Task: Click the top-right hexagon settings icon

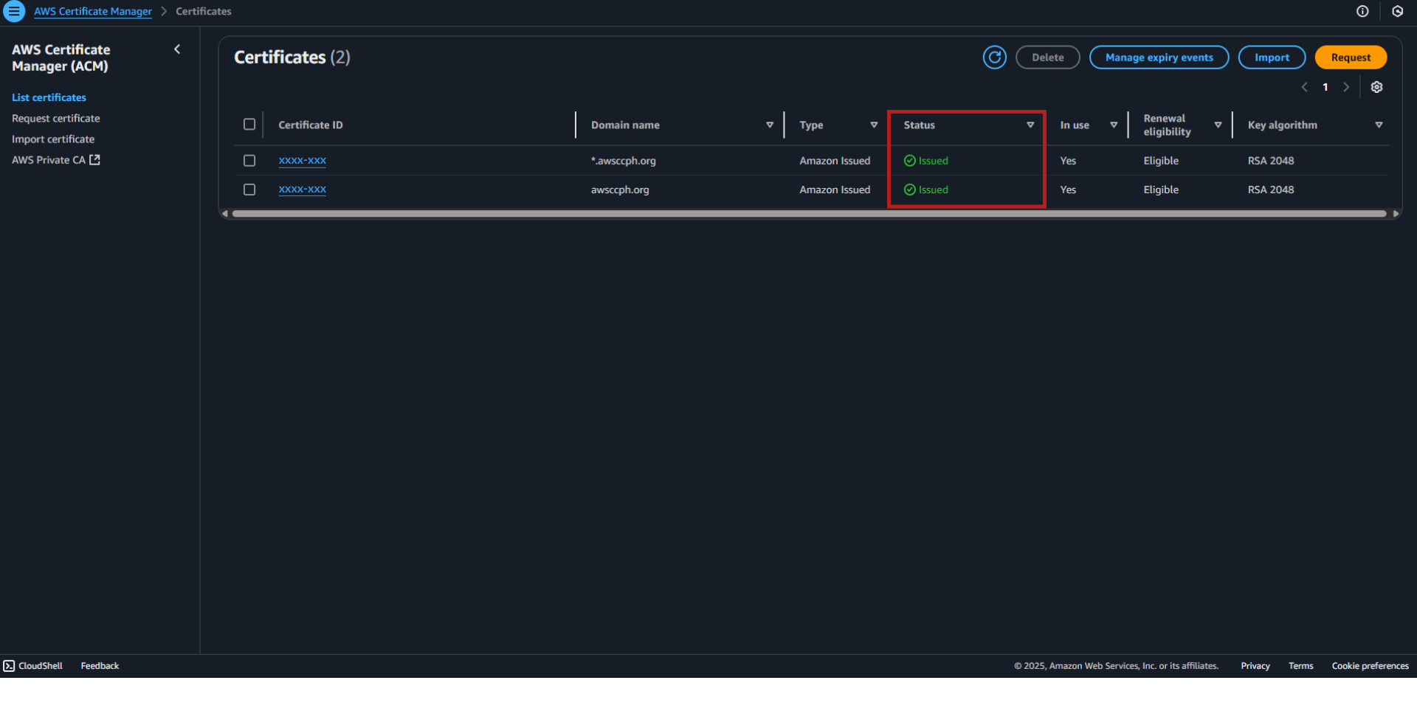Action: click(1397, 11)
